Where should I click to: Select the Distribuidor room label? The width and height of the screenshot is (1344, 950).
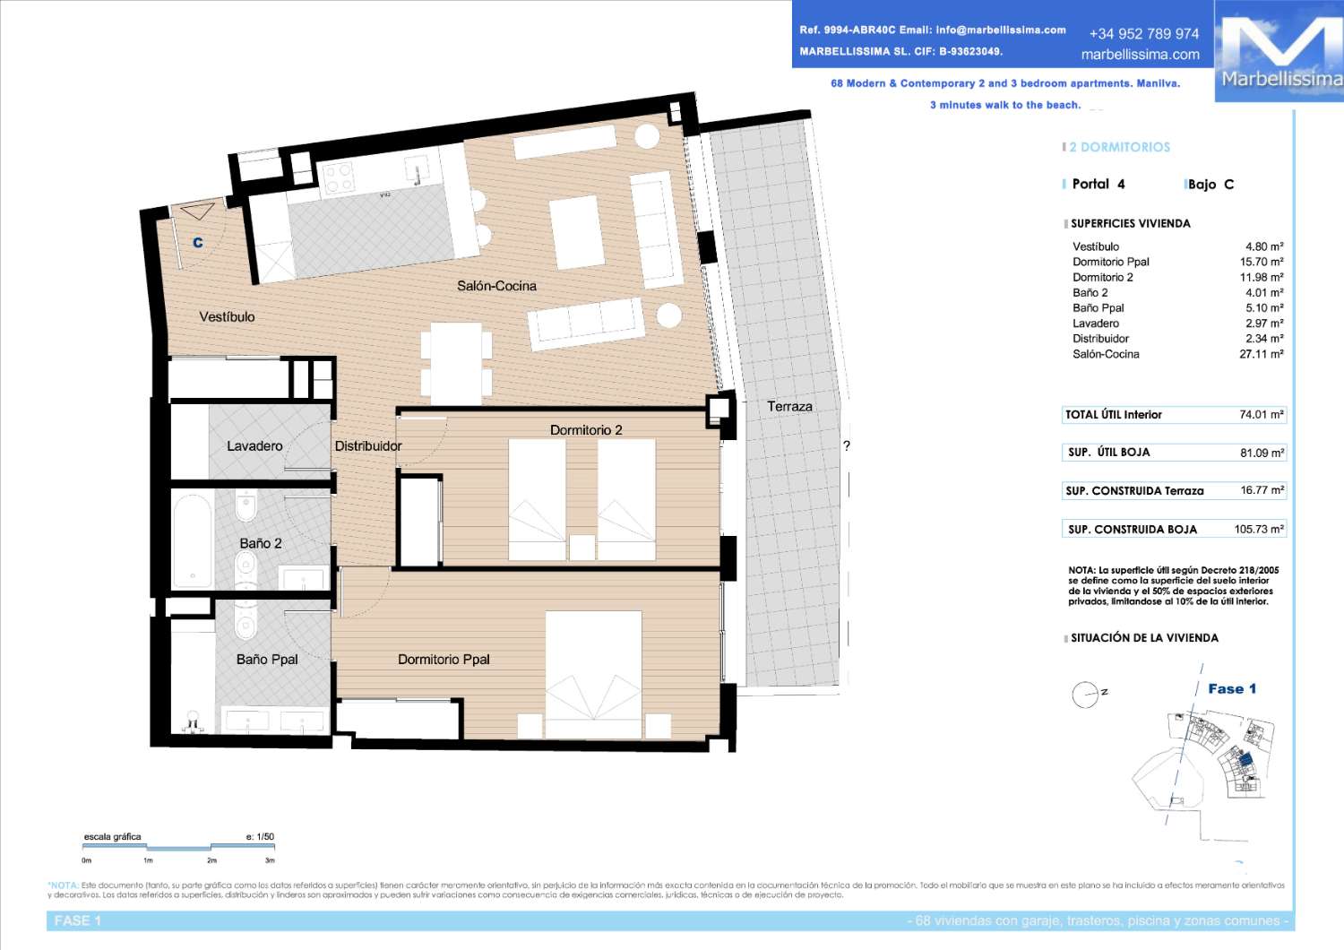[x=368, y=445]
